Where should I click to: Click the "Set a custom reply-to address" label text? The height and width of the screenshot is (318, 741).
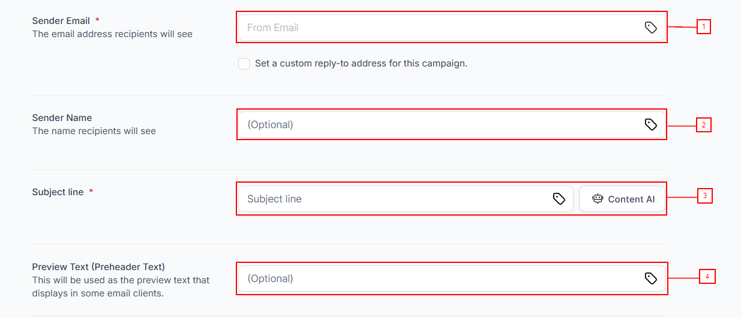click(x=361, y=63)
